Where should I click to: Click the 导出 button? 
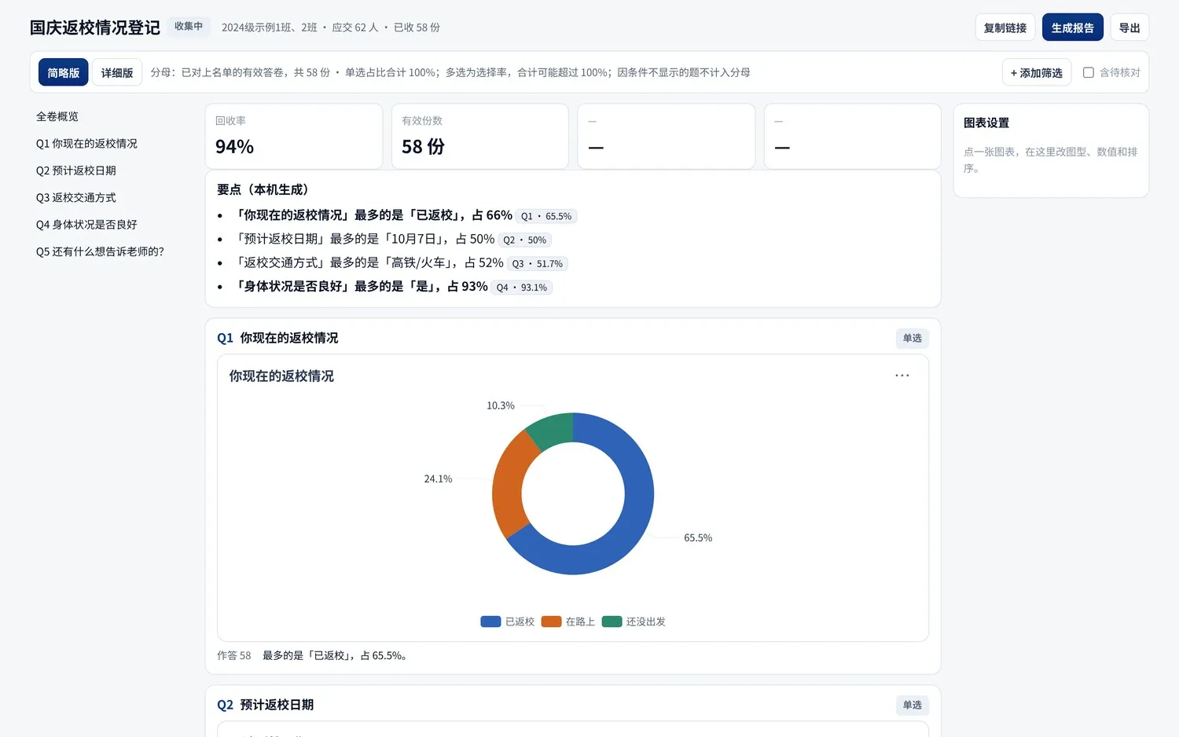(1129, 27)
